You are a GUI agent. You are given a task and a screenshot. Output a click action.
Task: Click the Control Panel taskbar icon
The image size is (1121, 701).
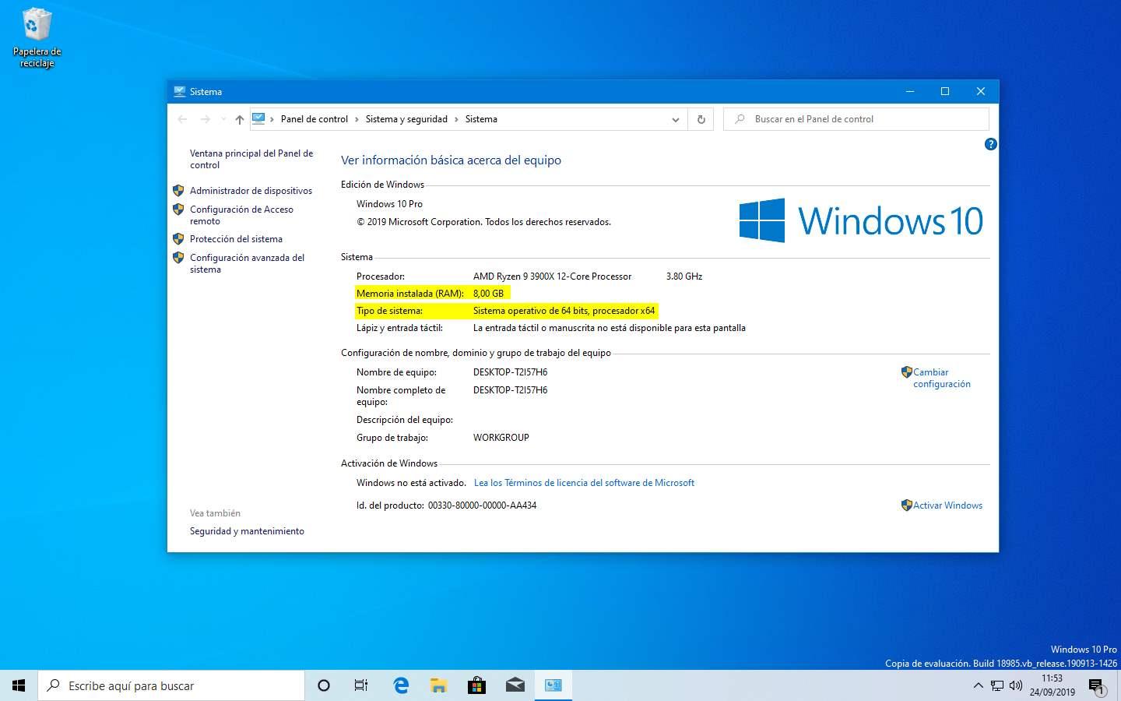click(553, 685)
